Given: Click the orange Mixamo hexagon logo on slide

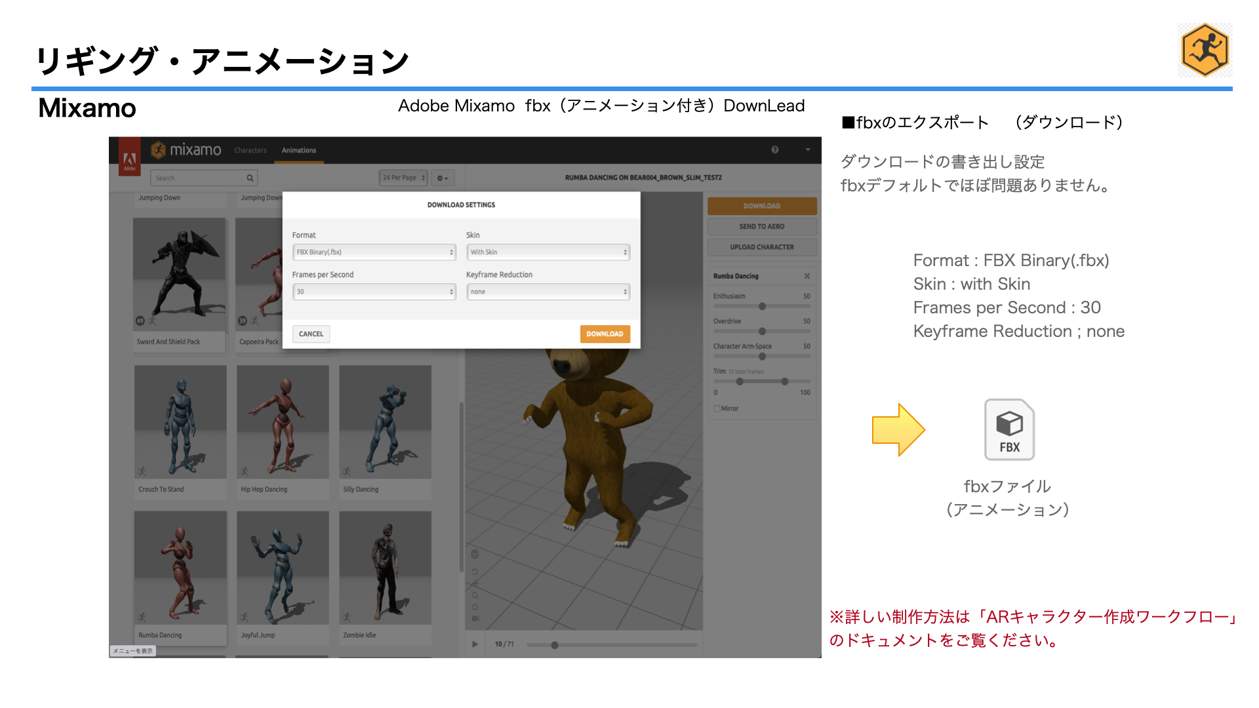Looking at the screenshot, I should pos(1205,50).
